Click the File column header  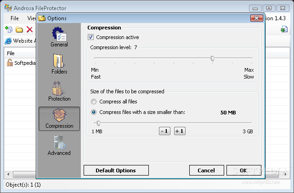click(x=20, y=53)
